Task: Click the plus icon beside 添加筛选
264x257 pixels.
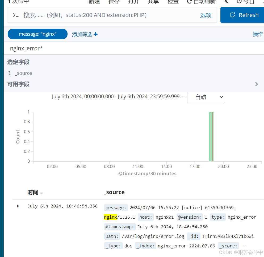Action: click(x=96, y=34)
